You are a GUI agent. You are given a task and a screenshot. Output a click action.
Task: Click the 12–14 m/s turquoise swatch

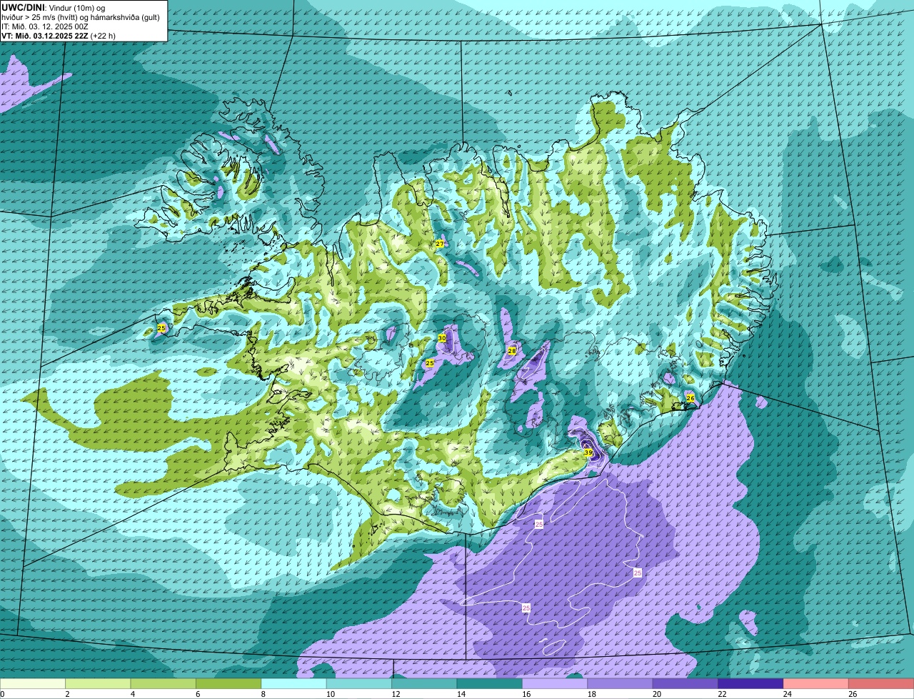click(425, 684)
